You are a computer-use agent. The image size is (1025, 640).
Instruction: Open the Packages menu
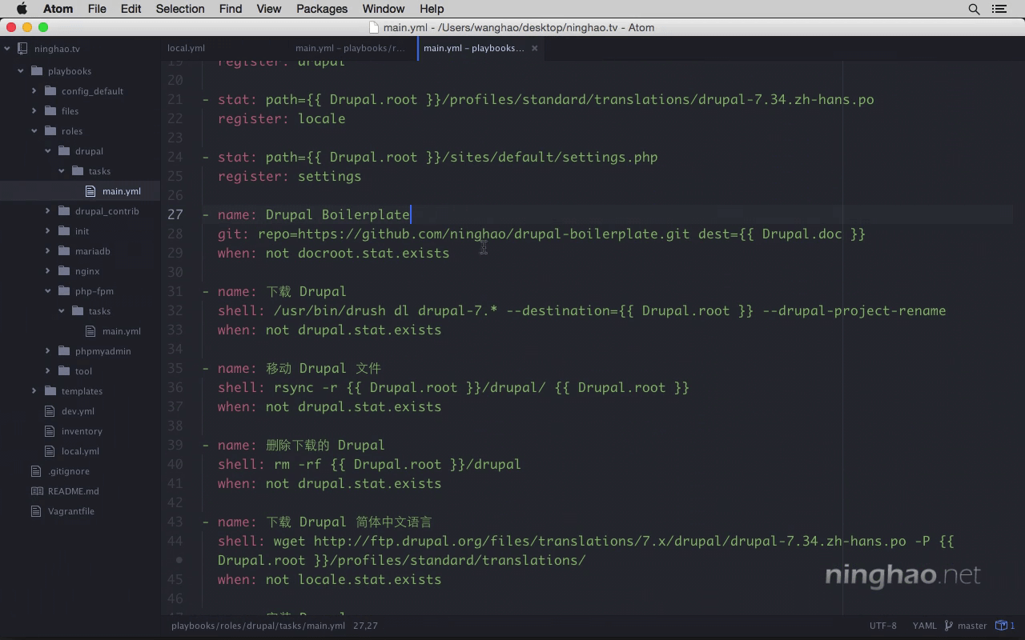322,9
